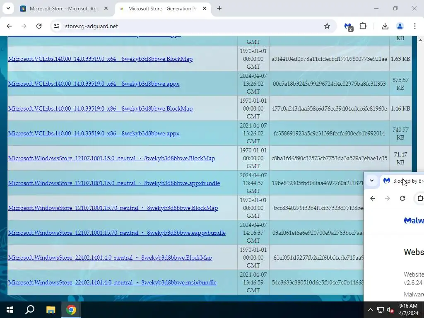Switch to Microsoft Store - Microsoft Apps tab
Screen dimensions: 424x318
tap(64, 9)
